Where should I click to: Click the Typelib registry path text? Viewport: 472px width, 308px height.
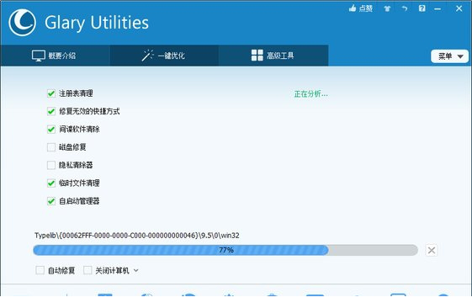click(x=137, y=235)
